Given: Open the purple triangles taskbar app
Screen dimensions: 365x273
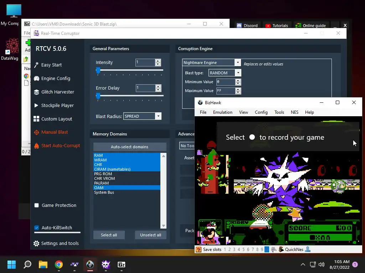Looking at the screenshot, I should tap(74, 264).
